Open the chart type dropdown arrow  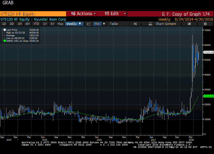pos(104,24)
